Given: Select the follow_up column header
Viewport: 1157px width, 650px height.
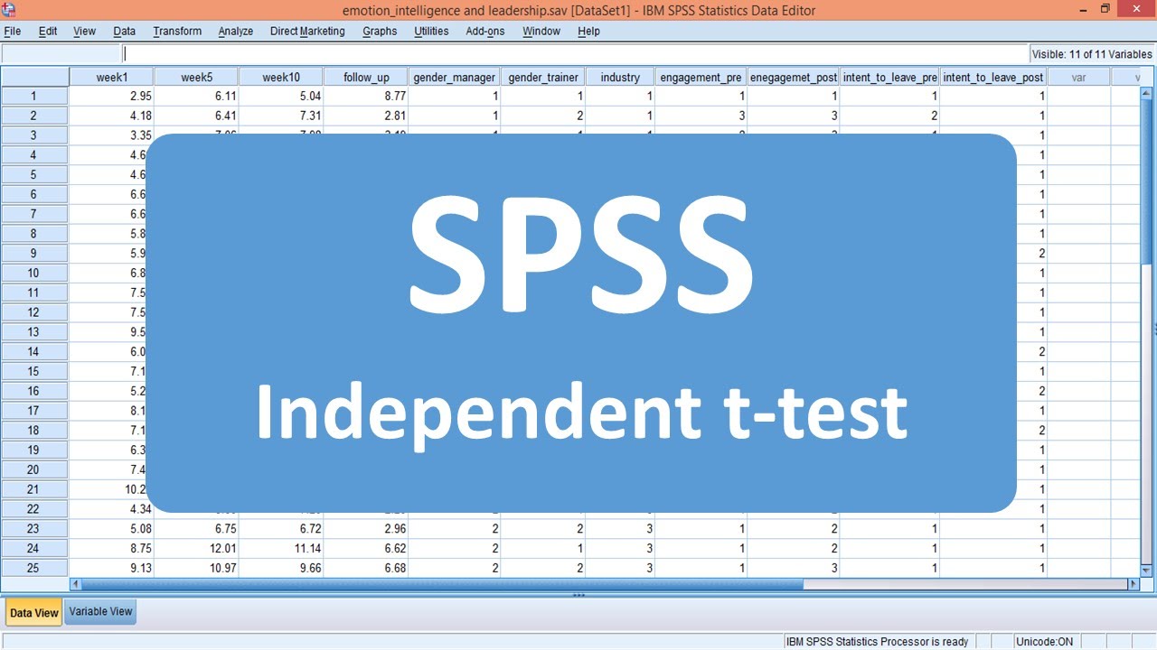Looking at the screenshot, I should [366, 78].
